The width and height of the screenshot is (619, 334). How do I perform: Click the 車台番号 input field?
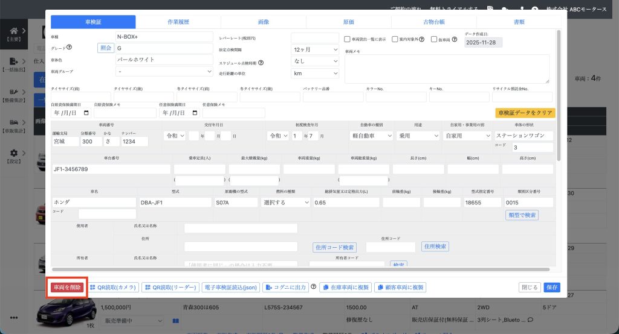(x=111, y=169)
